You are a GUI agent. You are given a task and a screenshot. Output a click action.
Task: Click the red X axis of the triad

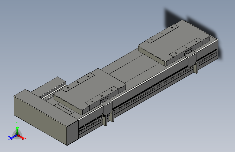[21, 137]
